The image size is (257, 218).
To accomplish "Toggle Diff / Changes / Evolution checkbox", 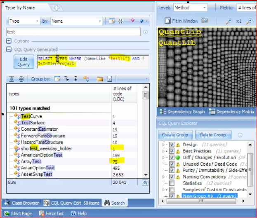I will click(x=172, y=157).
